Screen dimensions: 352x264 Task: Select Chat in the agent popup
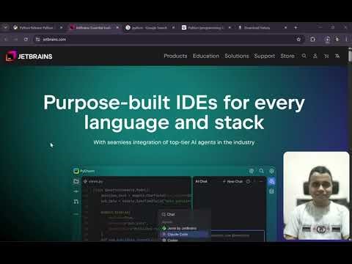pyautogui.click(x=168, y=214)
